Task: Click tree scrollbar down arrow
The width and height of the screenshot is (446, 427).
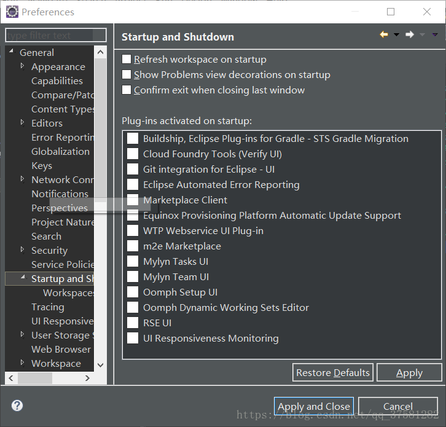Action: (x=100, y=365)
